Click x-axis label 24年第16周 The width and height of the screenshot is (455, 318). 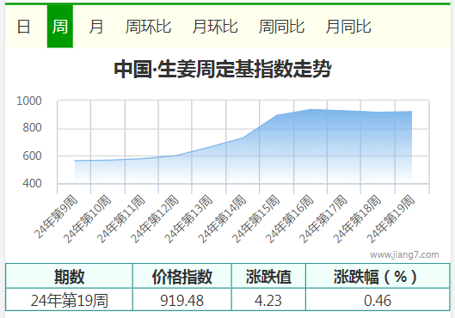(x=289, y=219)
